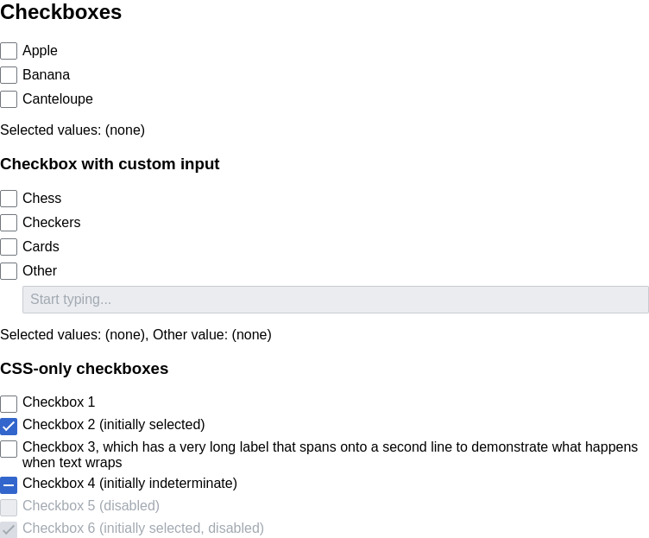Check the Apple checkbox

point(9,51)
